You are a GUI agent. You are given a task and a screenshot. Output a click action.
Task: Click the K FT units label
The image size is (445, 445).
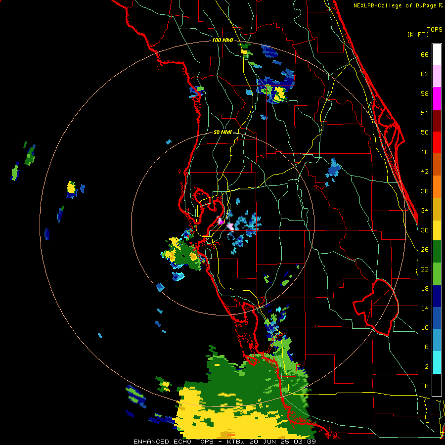tap(418, 35)
